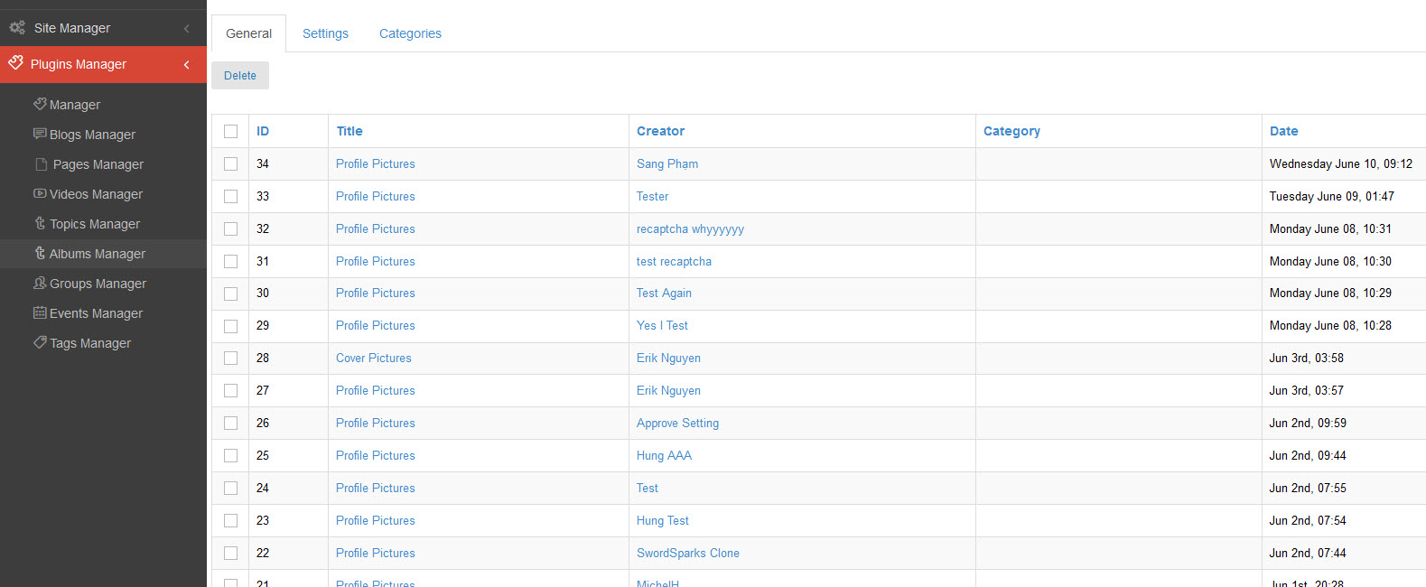Tick the checkbox for row ID 34
Viewport: 1426px width, 587px height.
[231, 163]
